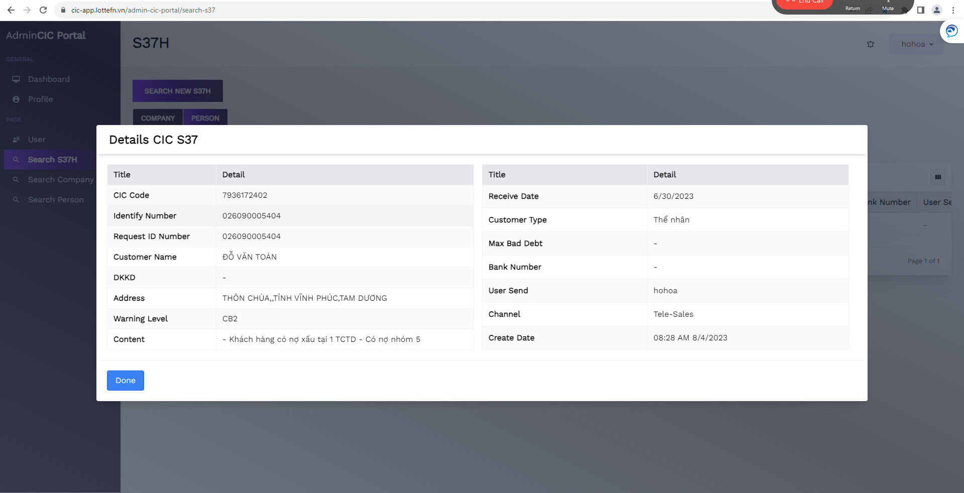Expand the hohoa user dropdown

(x=916, y=44)
